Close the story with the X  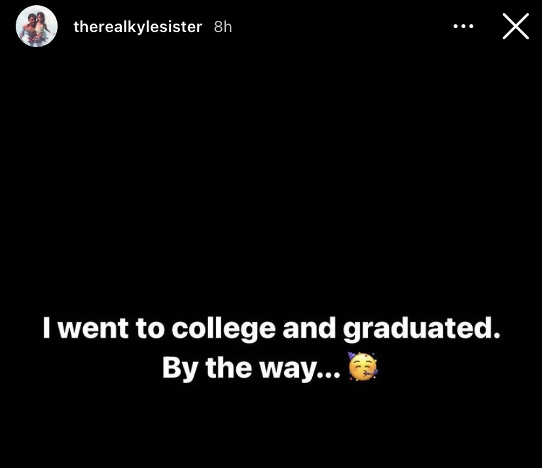[515, 27]
